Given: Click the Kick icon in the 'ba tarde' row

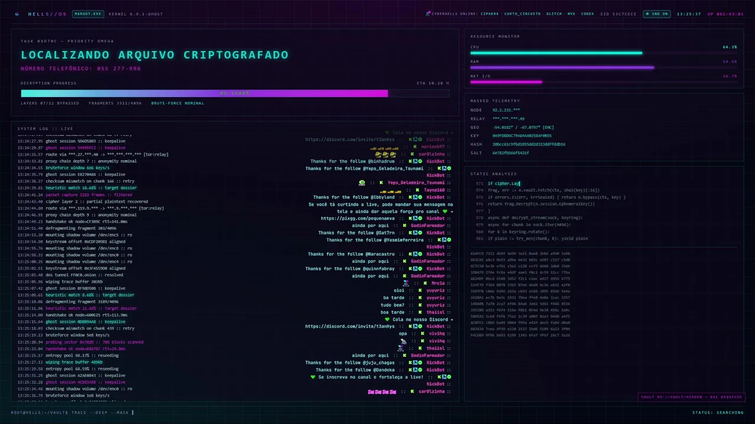Looking at the screenshot, I should pos(420,298).
